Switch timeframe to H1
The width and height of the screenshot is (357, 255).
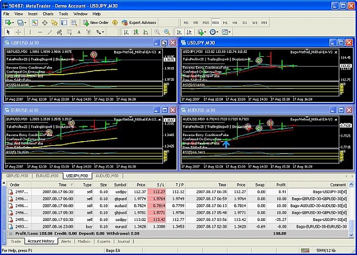(x=225, y=23)
